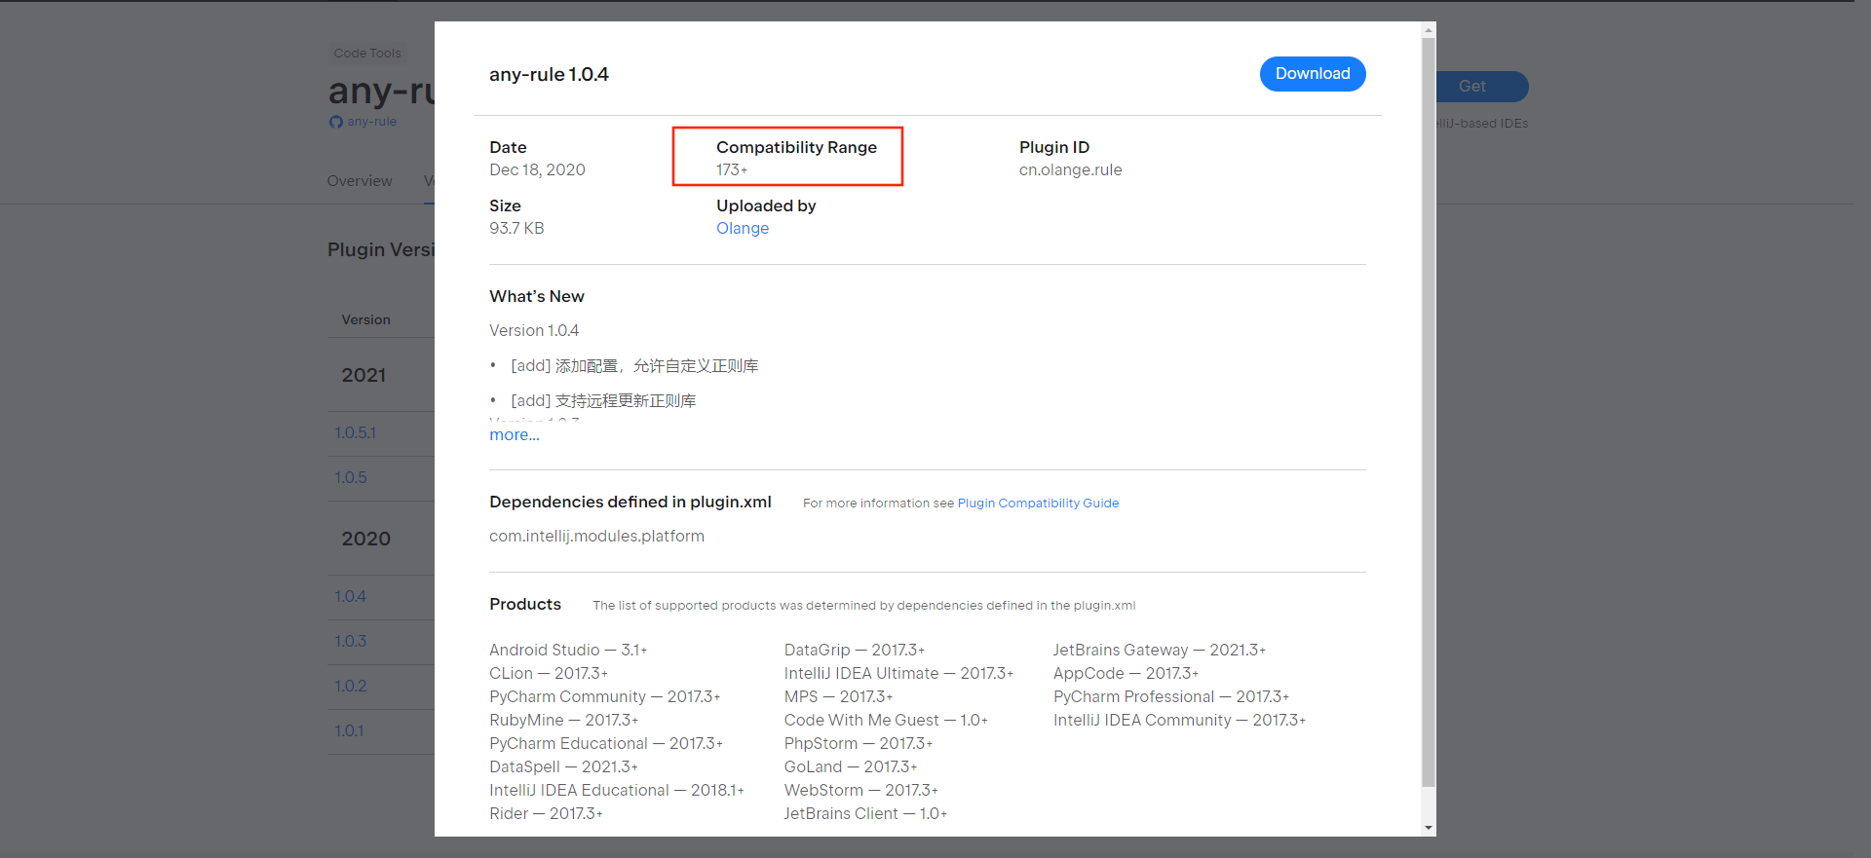Click the compatibility range value 173+
Screen dimensions: 1871x858
pyautogui.click(x=732, y=169)
